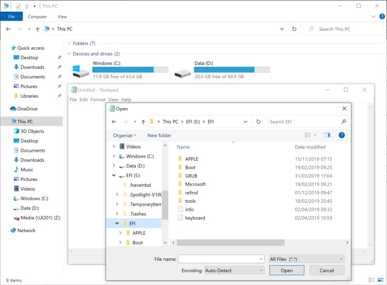This screenshot has width=387, height=285.
Task: Refresh the EFI folder listing
Action: click(259, 121)
